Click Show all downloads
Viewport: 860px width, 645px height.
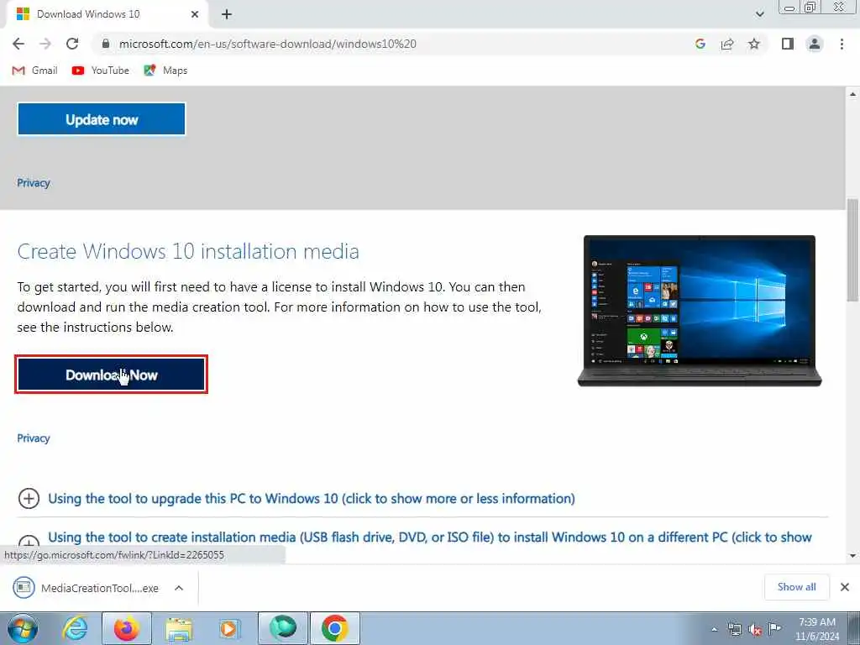[x=796, y=587]
